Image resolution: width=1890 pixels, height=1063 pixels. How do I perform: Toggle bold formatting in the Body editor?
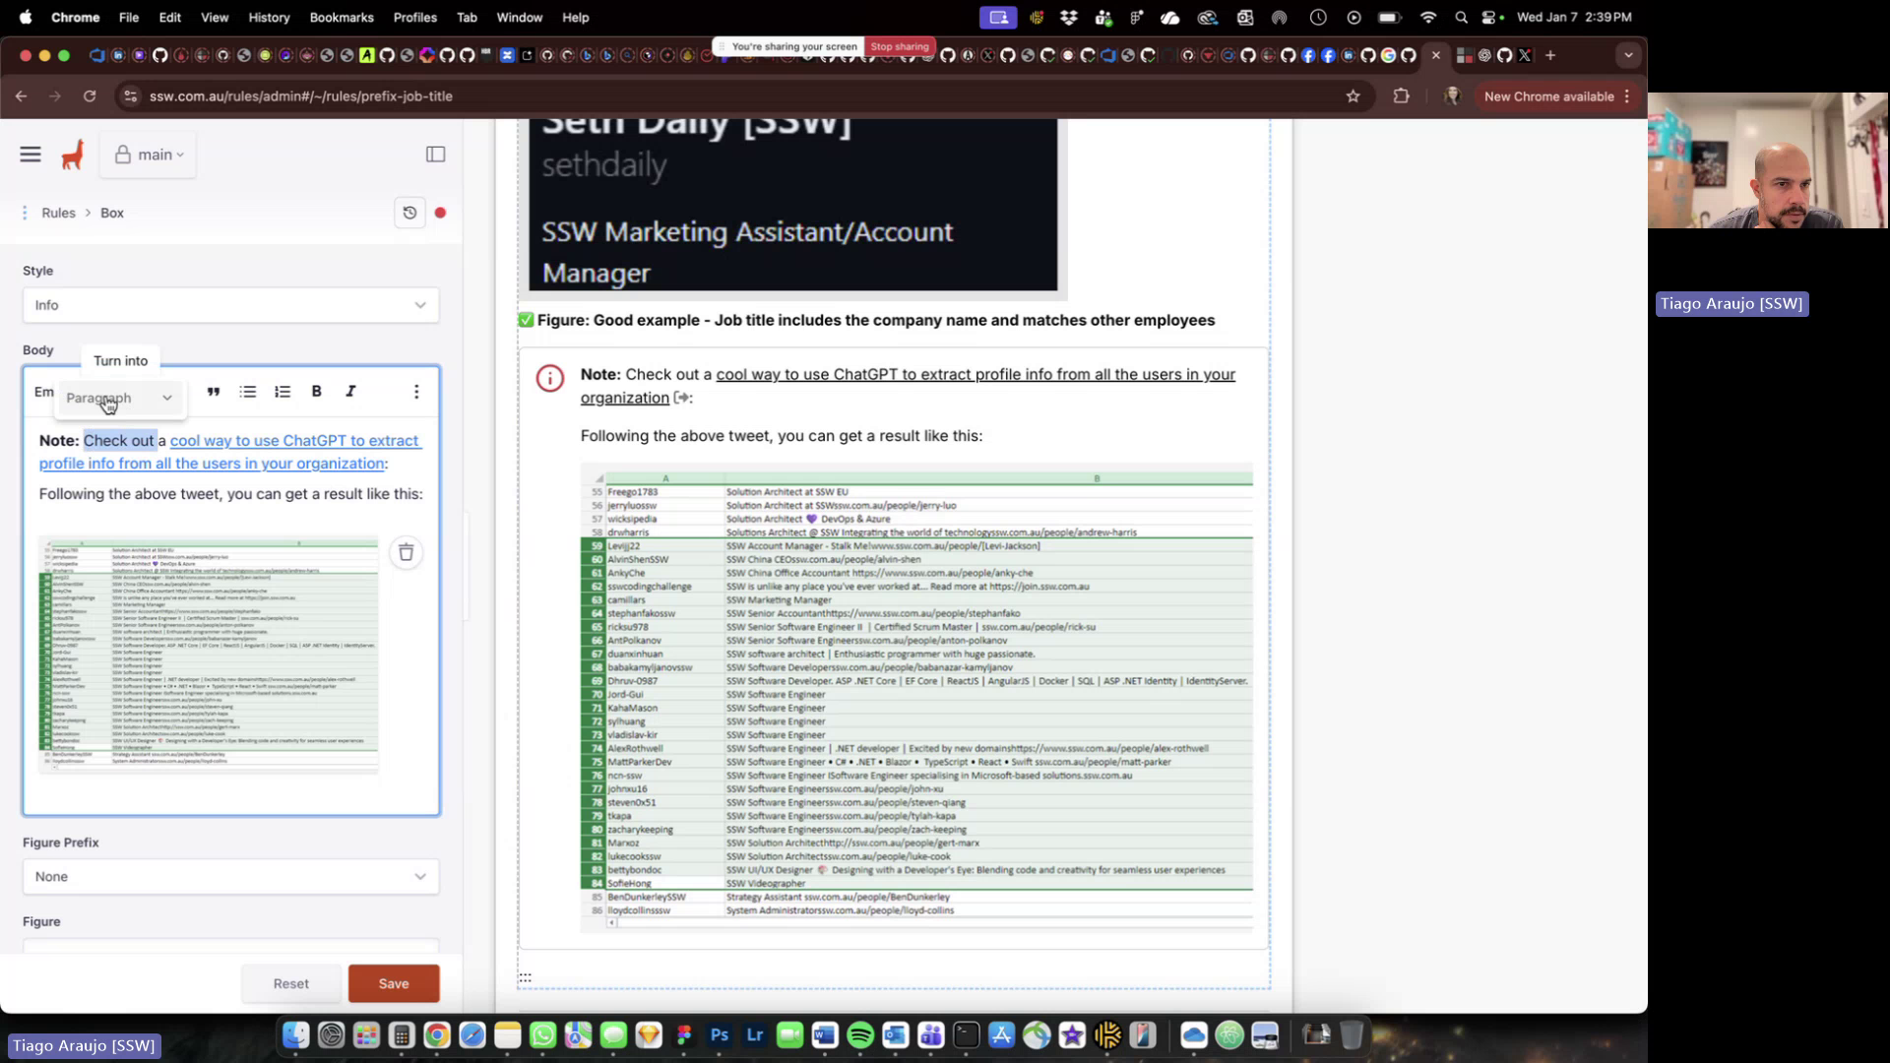click(317, 392)
